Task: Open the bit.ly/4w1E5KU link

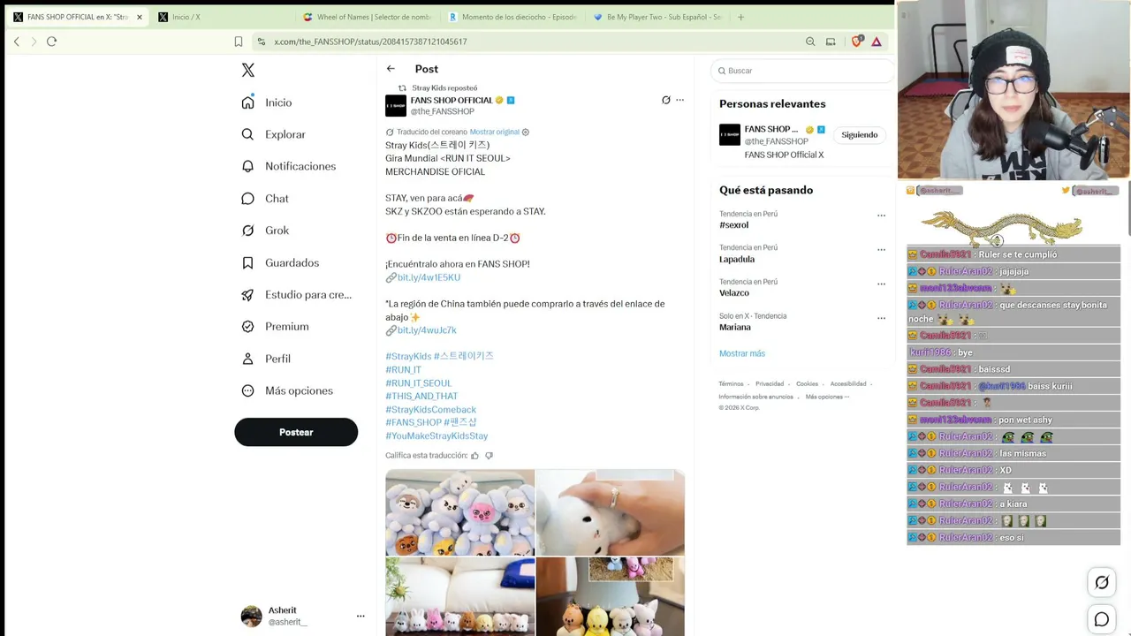Action: click(x=429, y=277)
